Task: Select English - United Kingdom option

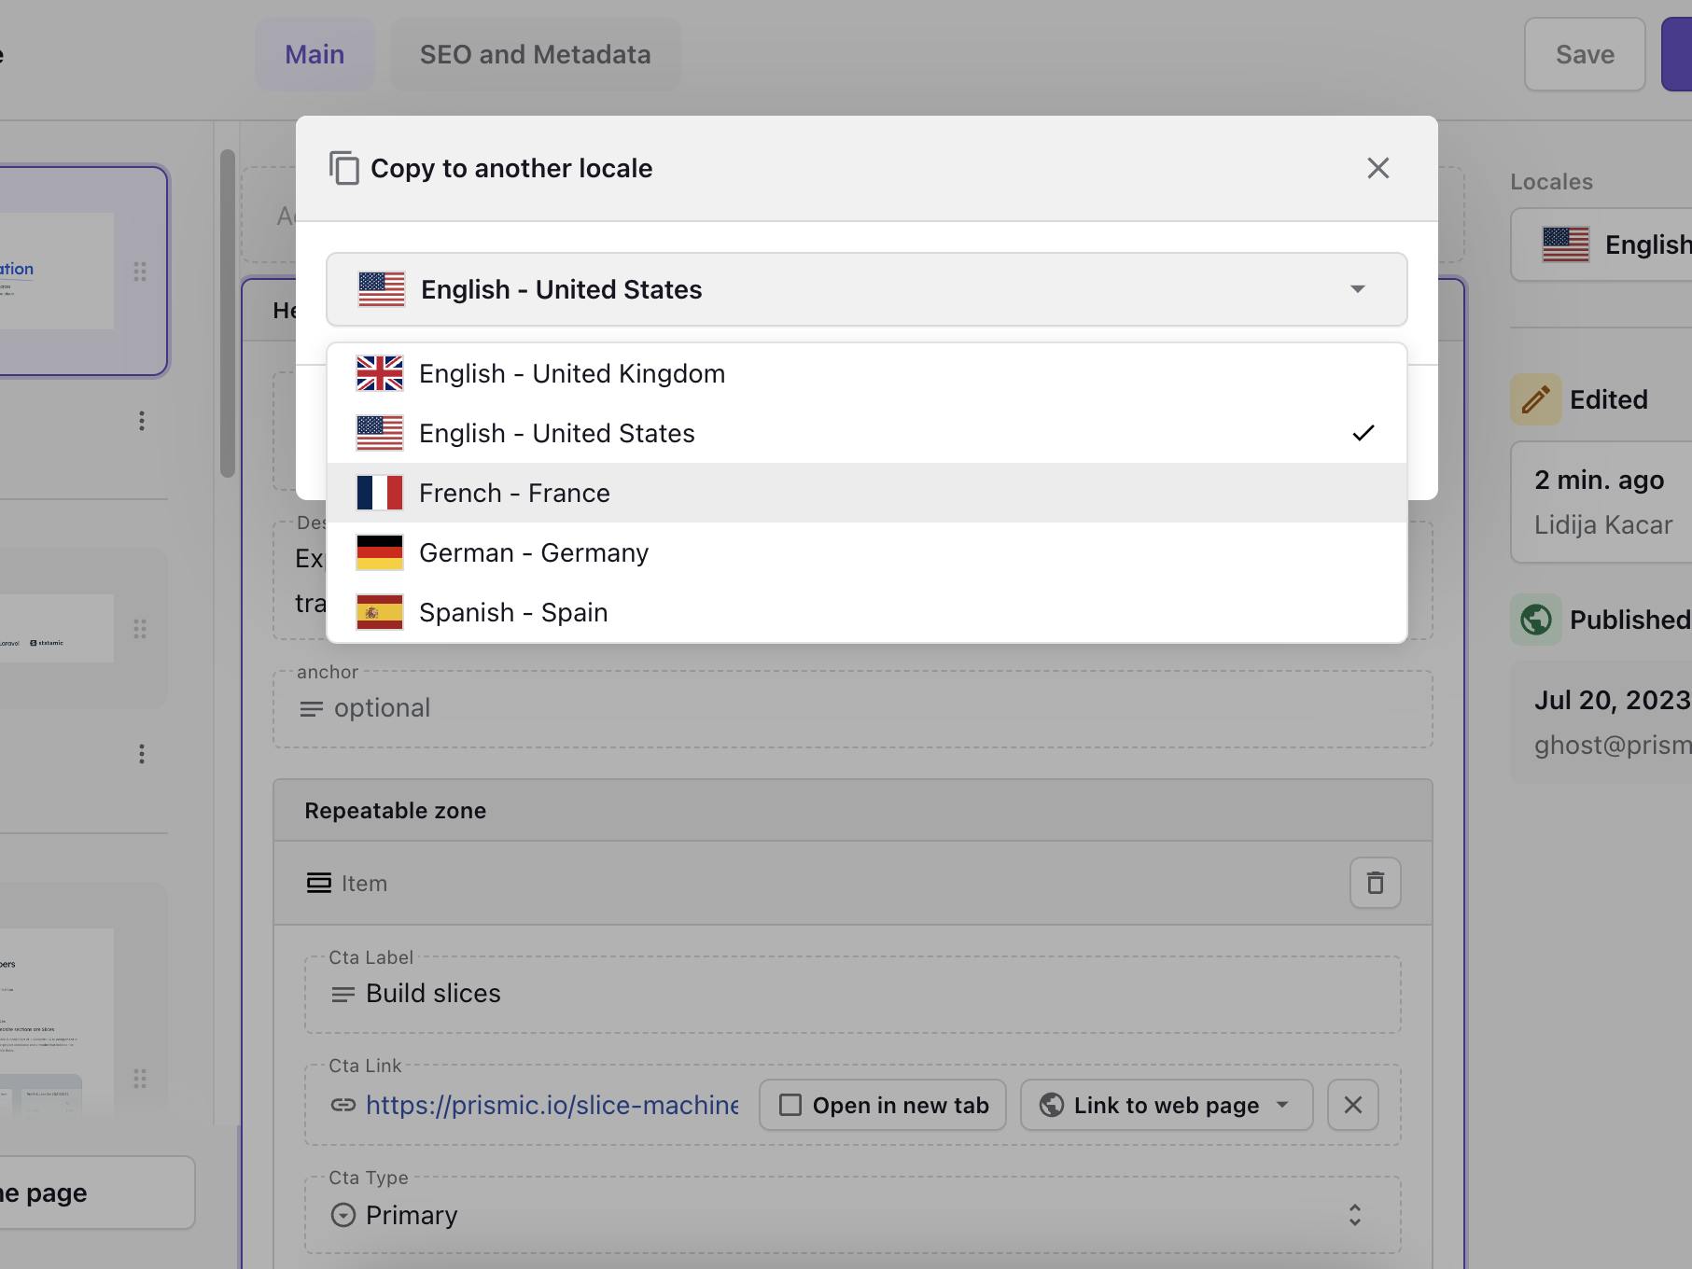Action: 571,373
